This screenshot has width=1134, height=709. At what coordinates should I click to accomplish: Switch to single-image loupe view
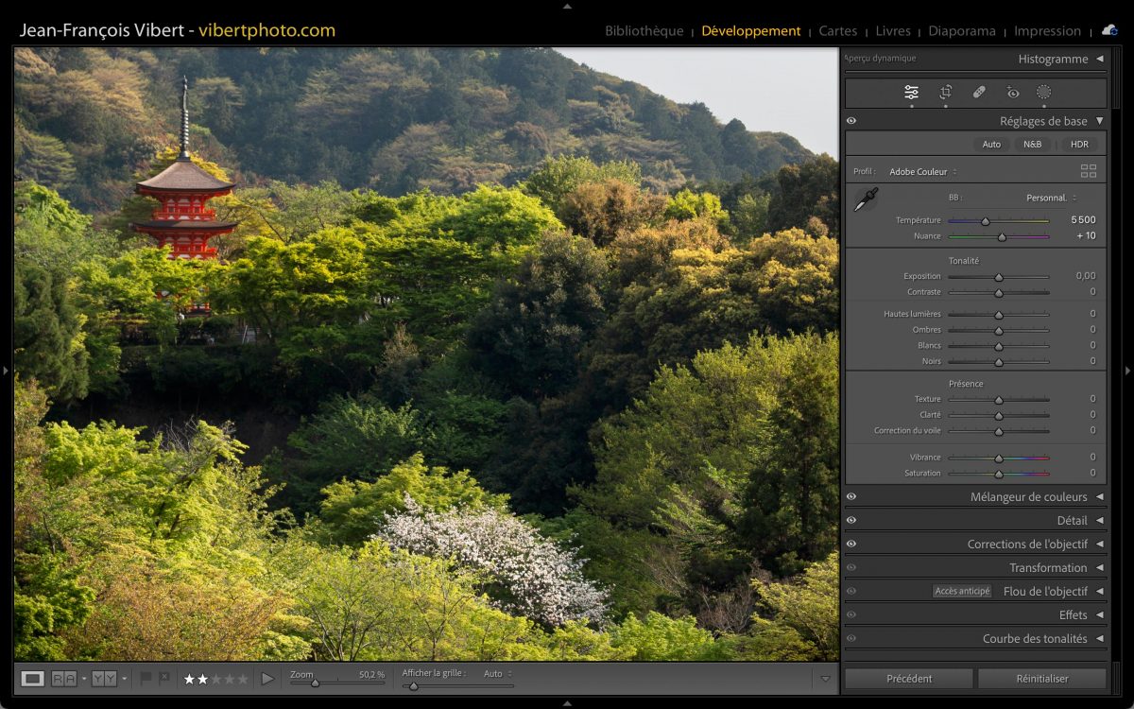pyautogui.click(x=33, y=678)
